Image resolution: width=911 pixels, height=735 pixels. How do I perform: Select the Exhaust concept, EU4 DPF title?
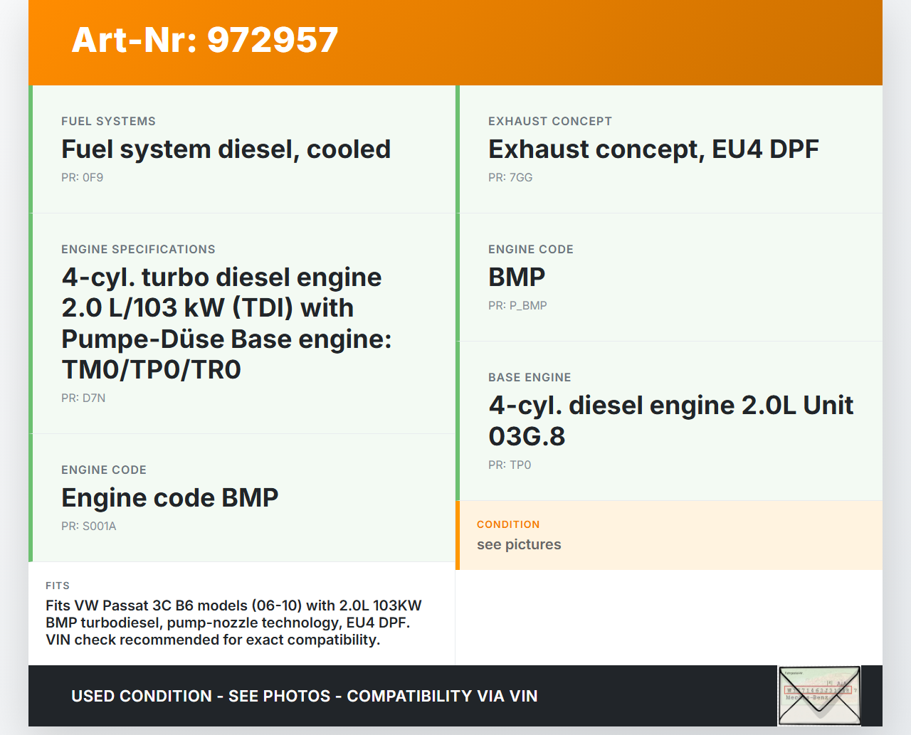[x=653, y=149]
